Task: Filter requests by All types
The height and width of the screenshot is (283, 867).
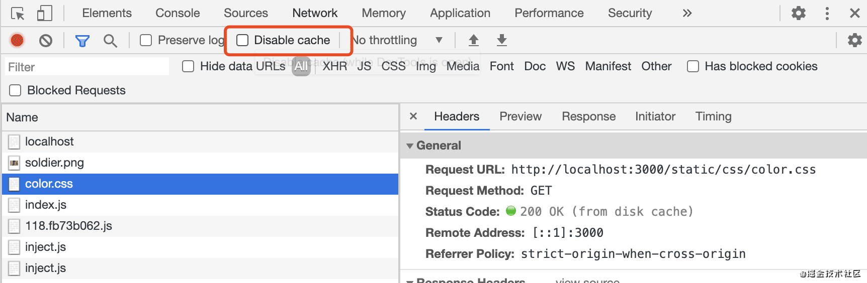Action: 301,66
